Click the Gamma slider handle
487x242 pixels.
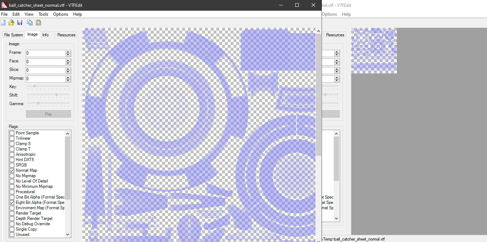coord(39,103)
